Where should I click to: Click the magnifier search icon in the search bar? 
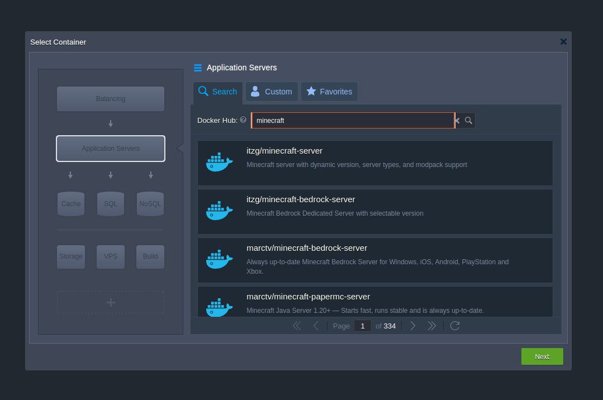pos(468,120)
